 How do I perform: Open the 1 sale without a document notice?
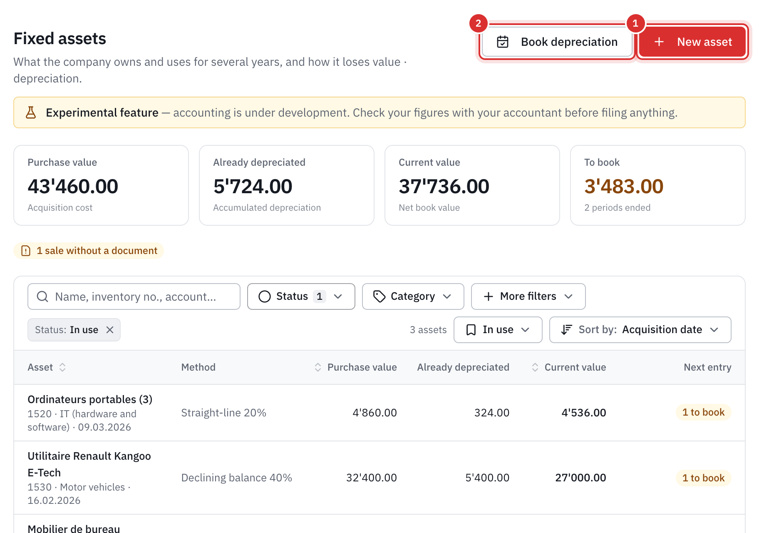pyautogui.click(x=89, y=251)
